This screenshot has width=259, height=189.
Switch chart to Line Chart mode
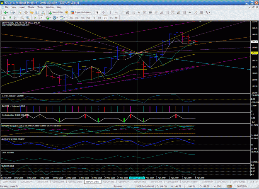coord(15,18)
